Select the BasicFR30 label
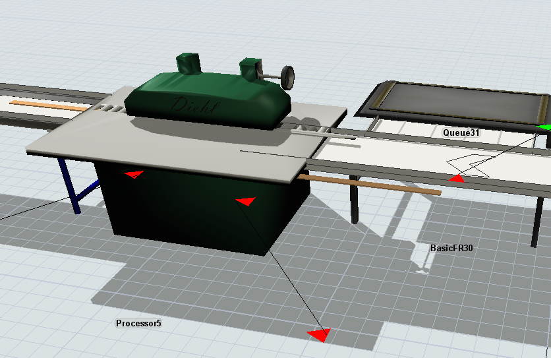This screenshot has width=551, height=358. pos(453,249)
